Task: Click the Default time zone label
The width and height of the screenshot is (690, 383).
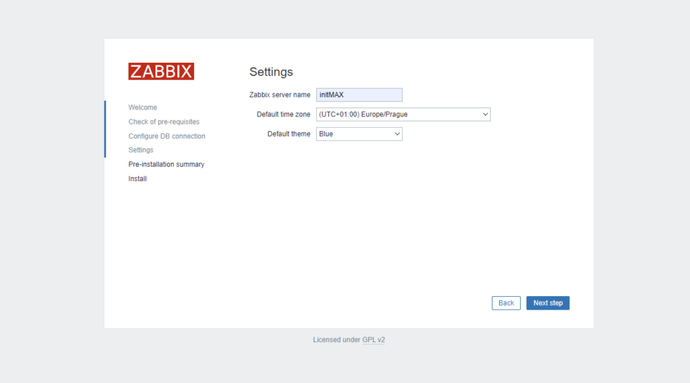Action: (283, 114)
